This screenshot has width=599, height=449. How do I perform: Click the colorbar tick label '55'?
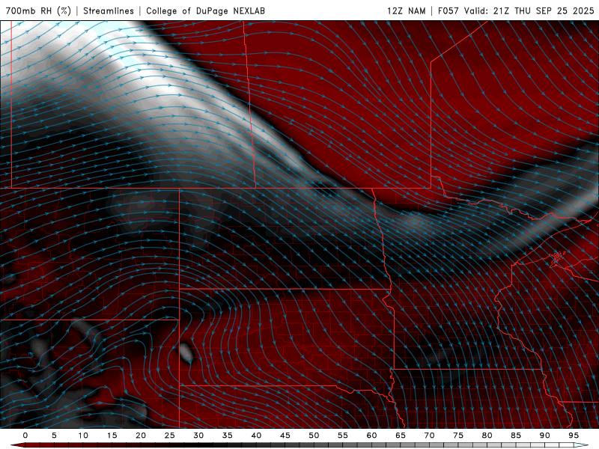pos(343,436)
